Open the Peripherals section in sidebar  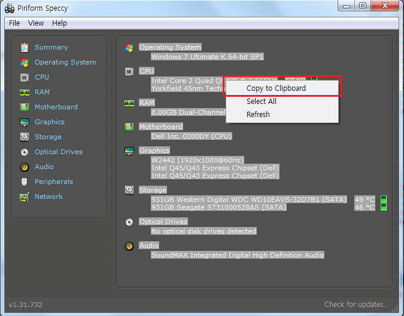click(x=54, y=182)
